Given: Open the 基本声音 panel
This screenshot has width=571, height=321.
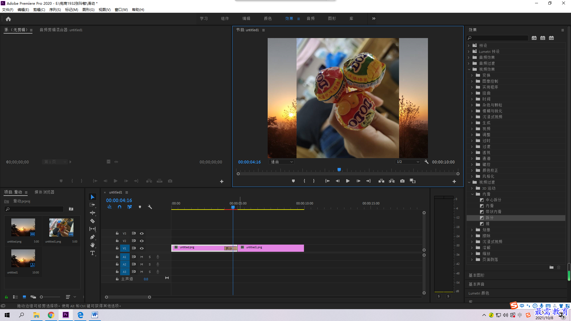Looking at the screenshot, I should pos(476,284).
